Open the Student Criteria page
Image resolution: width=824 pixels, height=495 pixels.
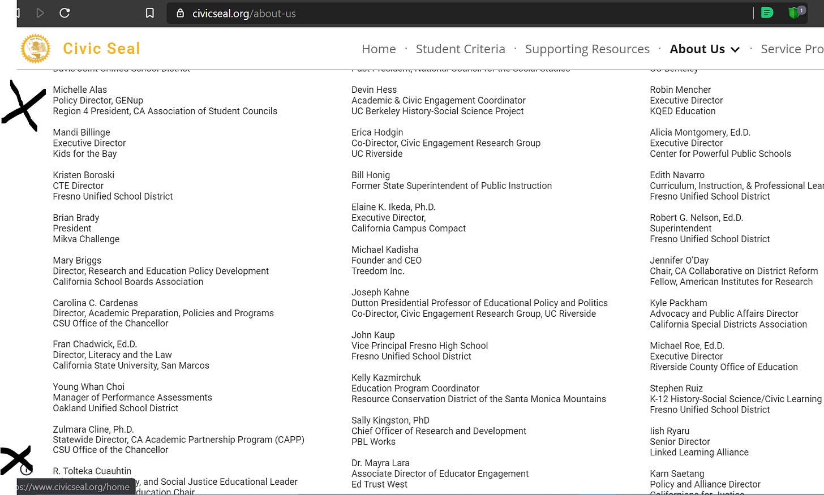pyautogui.click(x=460, y=49)
